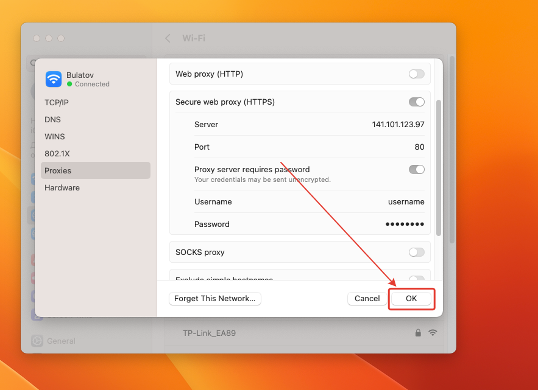Open the DNS section

pos(53,120)
